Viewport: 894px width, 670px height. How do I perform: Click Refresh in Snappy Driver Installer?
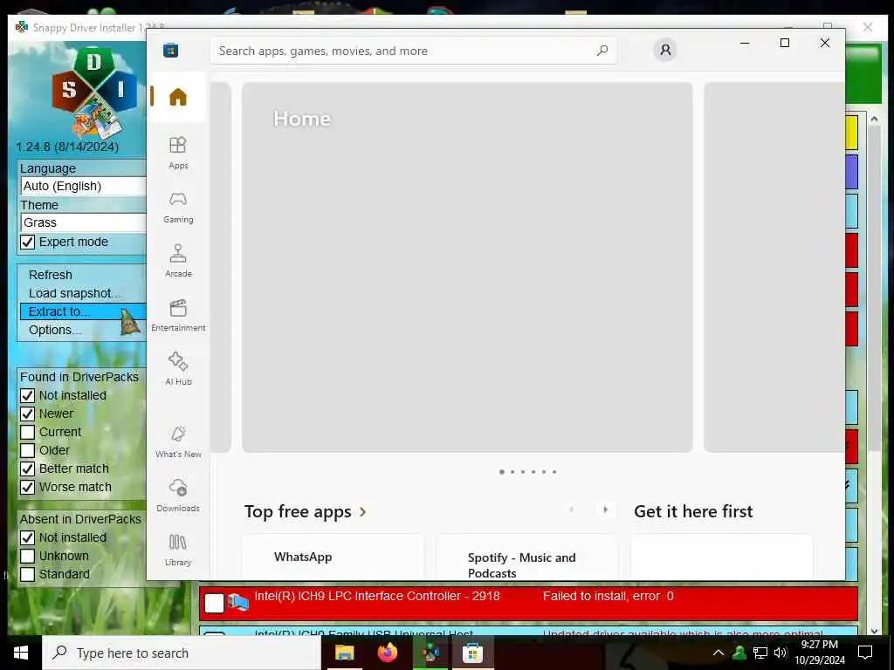click(50, 275)
